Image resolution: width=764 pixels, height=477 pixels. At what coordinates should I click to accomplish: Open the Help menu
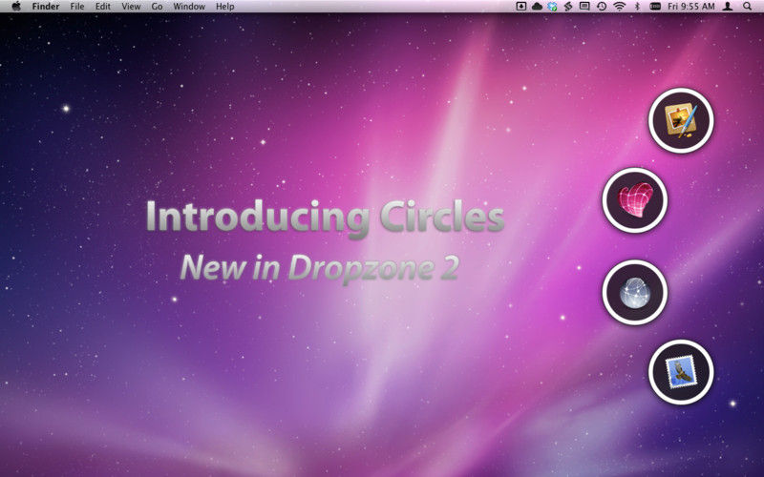coord(225,7)
